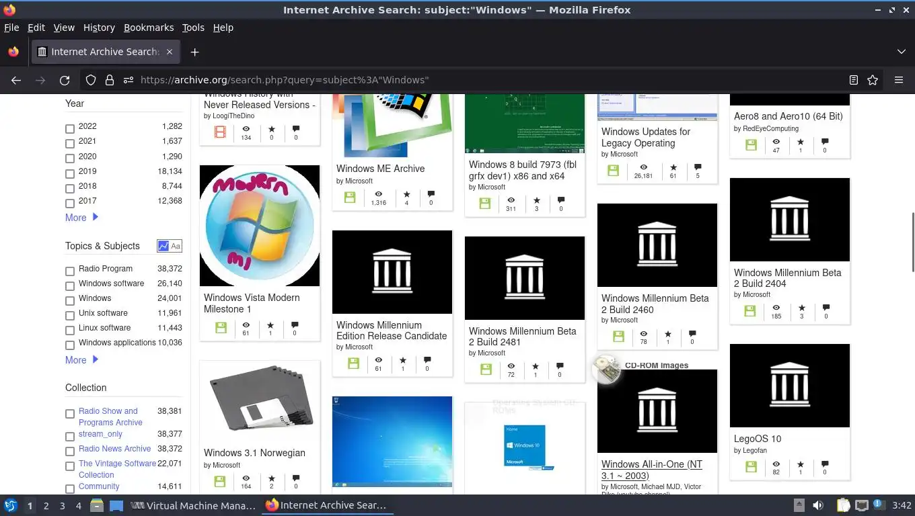Click software icon under Windows 3.1 Norwegian
Image resolution: width=915 pixels, height=516 pixels.
click(219, 481)
